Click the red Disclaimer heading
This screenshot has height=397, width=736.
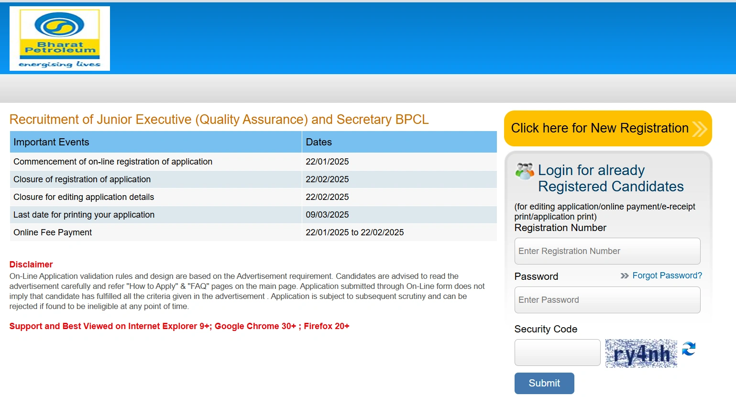point(31,265)
